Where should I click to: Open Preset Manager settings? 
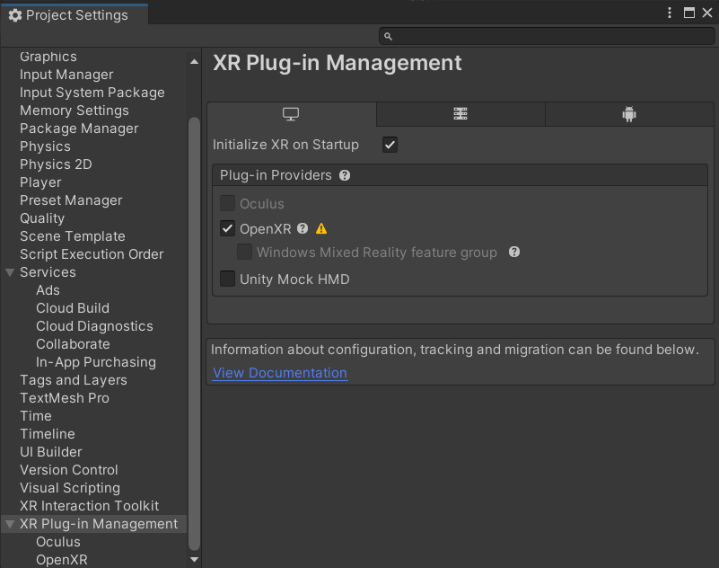click(71, 200)
